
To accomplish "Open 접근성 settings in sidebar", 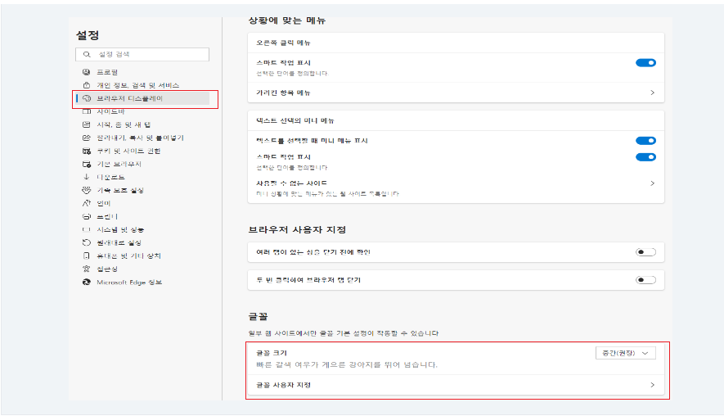I will point(107,269).
